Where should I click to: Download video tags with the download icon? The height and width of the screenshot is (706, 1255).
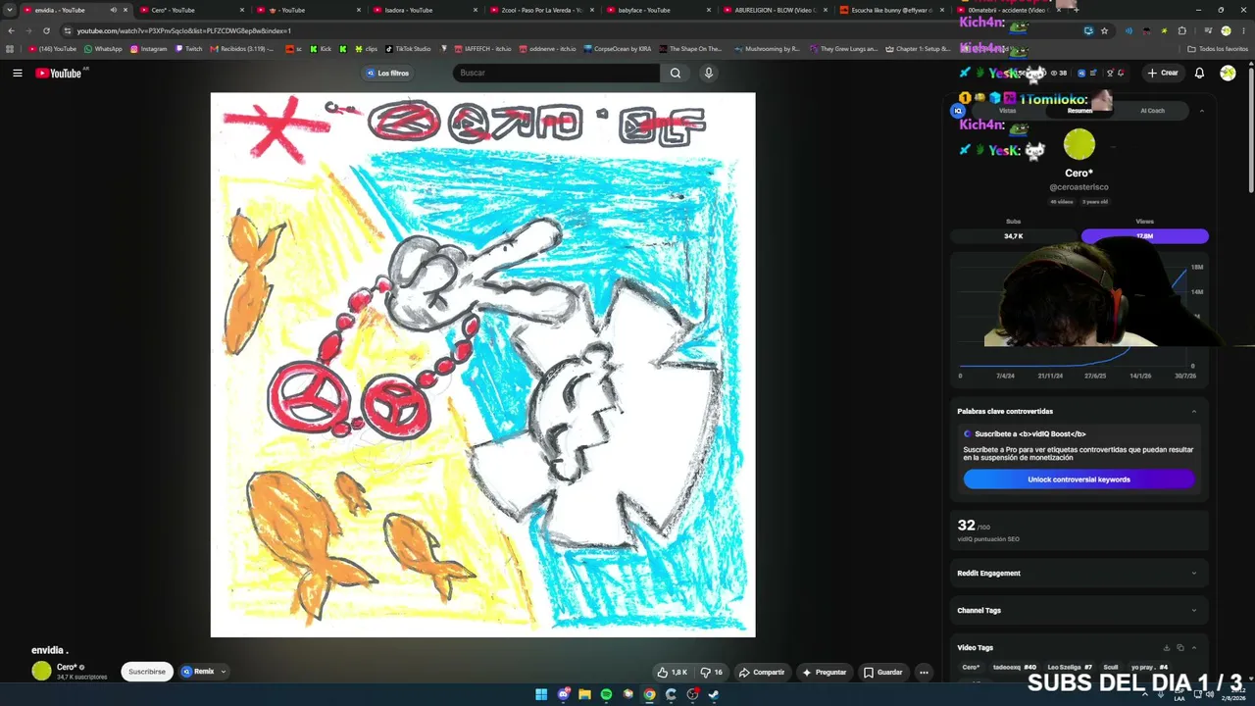pos(1166,648)
